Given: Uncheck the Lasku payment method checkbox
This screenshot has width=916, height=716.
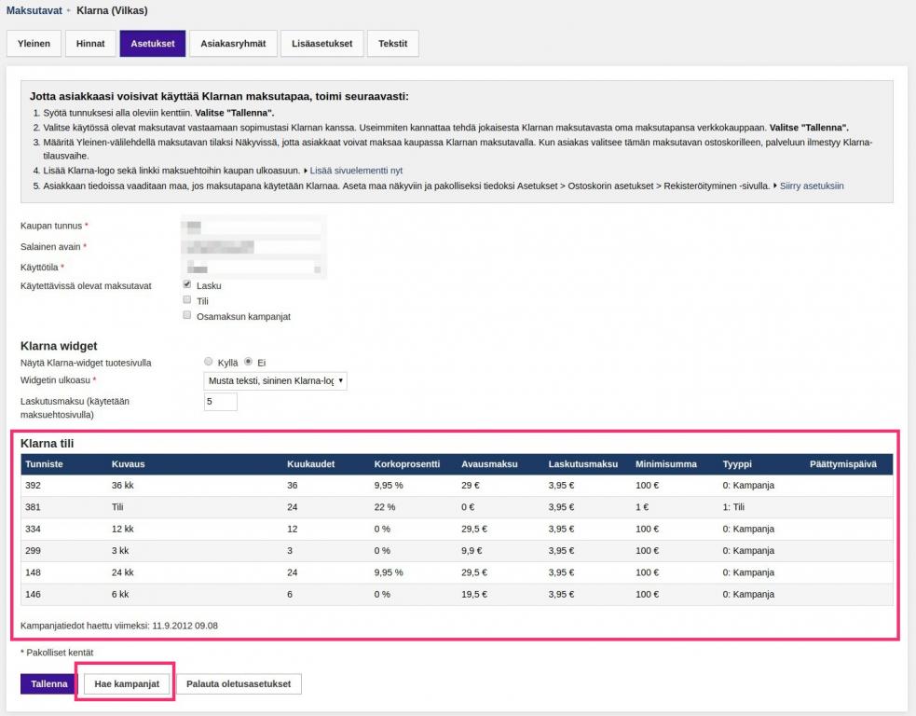Looking at the screenshot, I should pos(187,284).
